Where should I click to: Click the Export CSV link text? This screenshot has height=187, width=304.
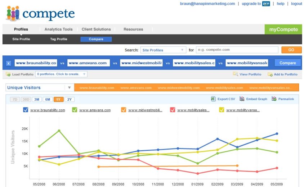pos(226,99)
